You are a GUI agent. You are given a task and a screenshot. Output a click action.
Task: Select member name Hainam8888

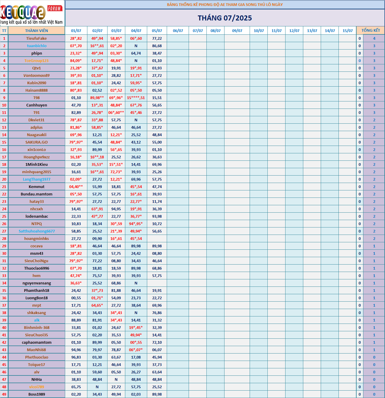[36, 90]
